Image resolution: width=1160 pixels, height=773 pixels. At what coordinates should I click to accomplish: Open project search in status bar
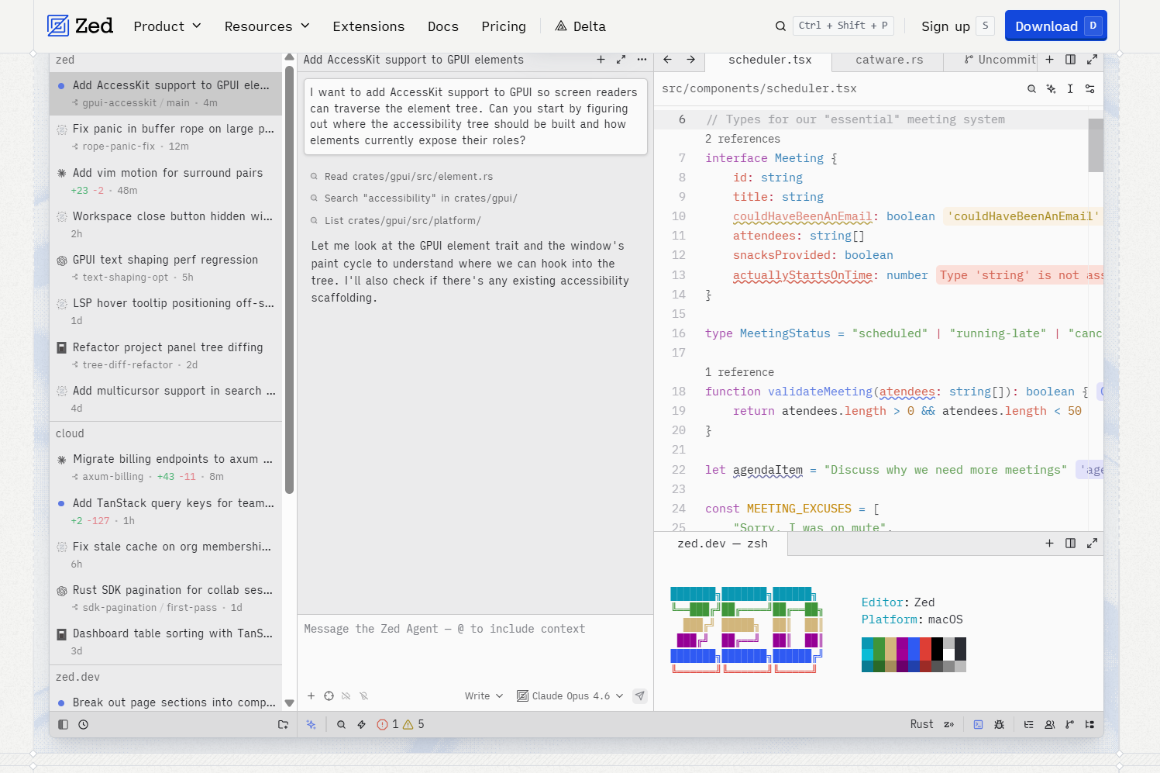(341, 725)
